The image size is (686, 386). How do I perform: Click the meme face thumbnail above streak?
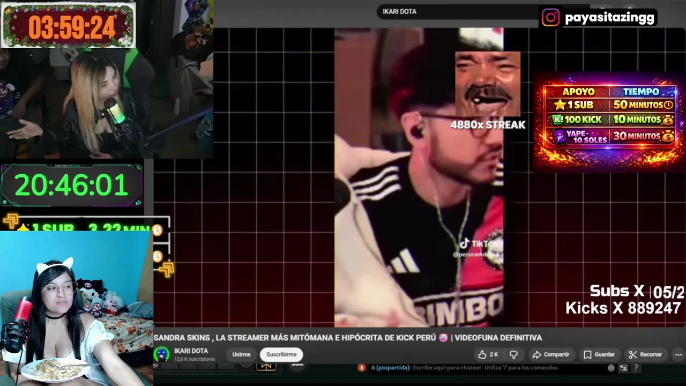[x=488, y=84]
